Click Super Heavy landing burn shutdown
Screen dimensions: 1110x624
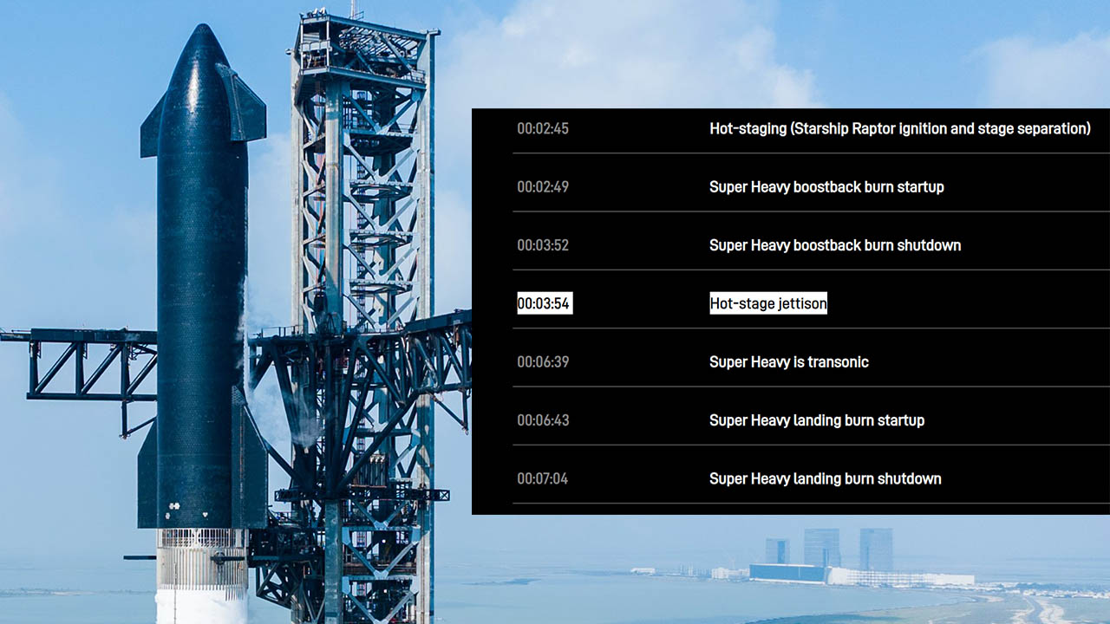(x=824, y=478)
